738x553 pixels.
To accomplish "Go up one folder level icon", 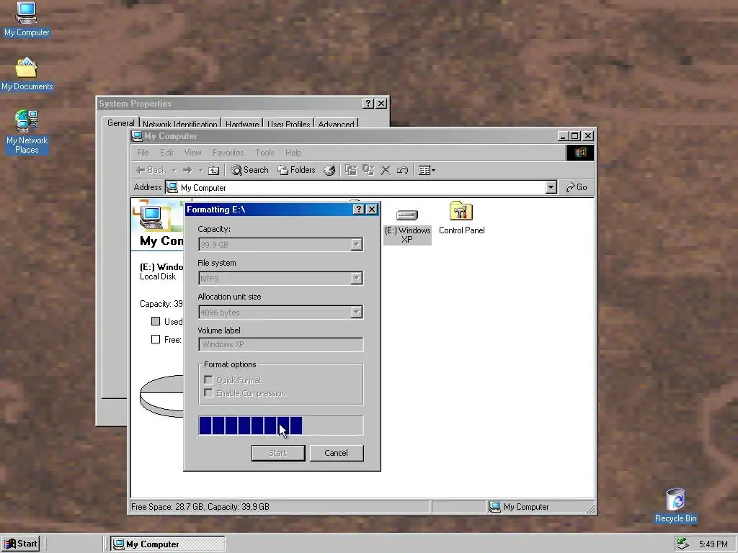I will [x=213, y=170].
